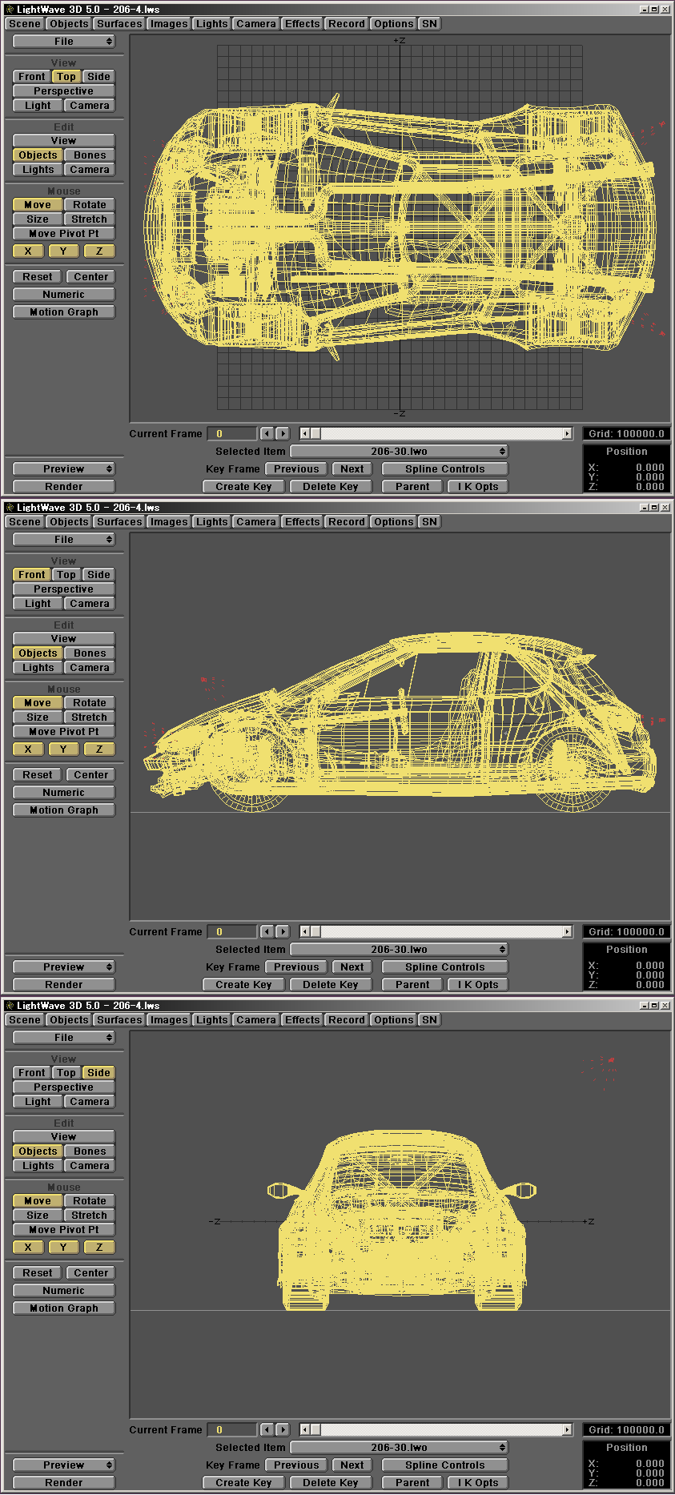Screen dimensions: 675x1495
Task: Click frame slider's left arrow in bottom window
Action: point(305,1429)
